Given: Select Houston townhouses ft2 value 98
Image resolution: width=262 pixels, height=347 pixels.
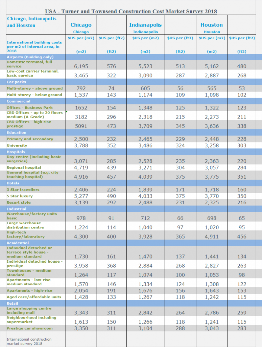Looking at the screenshot, I should click(242, 275).
